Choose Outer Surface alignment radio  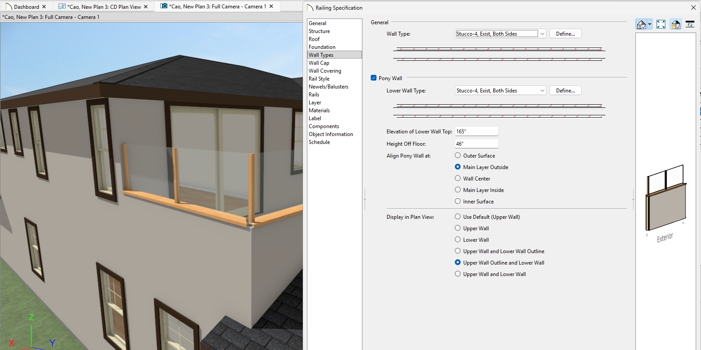pyautogui.click(x=458, y=155)
